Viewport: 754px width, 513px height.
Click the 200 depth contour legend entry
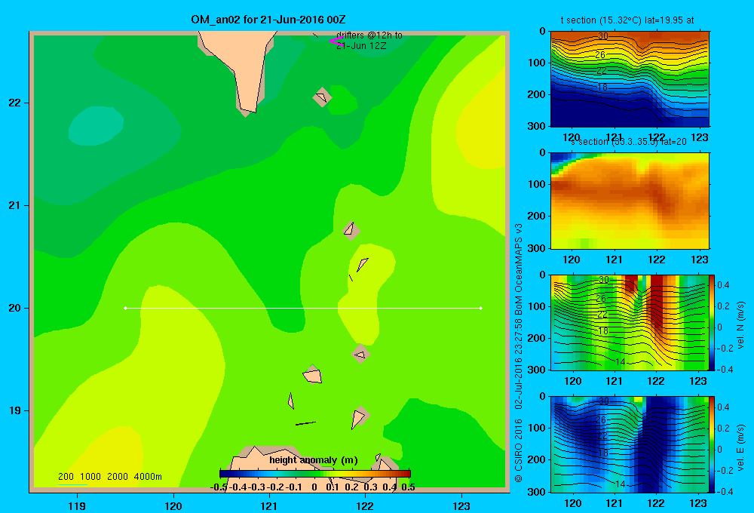[66, 477]
